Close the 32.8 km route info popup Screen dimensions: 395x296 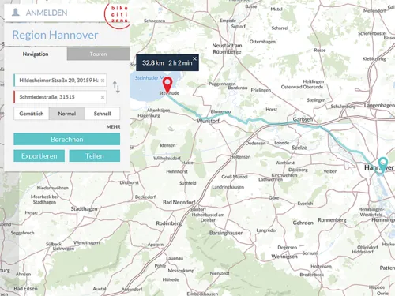[194, 58]
